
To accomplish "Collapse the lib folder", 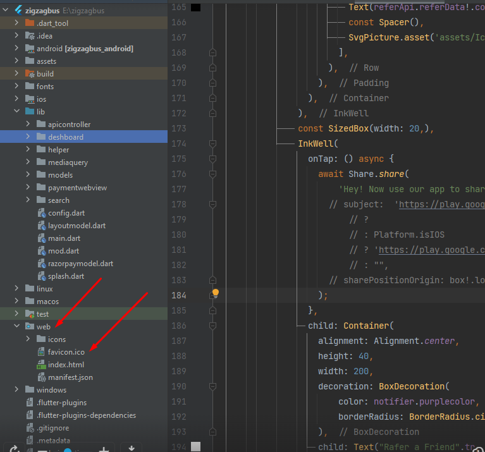I will click(x=17, y=112).
